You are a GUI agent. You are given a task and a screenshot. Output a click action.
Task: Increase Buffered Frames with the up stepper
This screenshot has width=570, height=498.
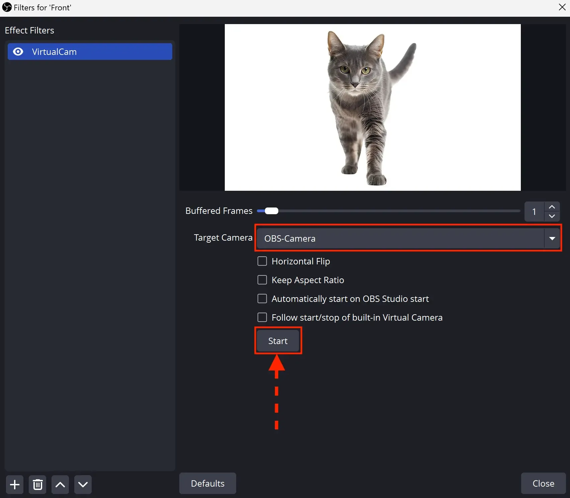click(552, 206)
